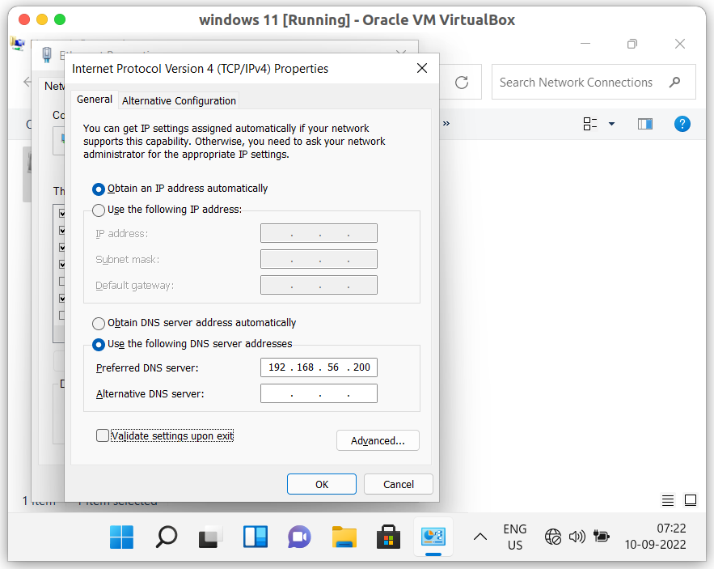The height and width of the screenshot is (569, 714).
Task: Select Use the following IP address
Action: pyautogui.click(x=99, y=210)
